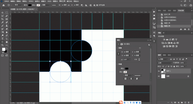The height and width of the screenshot is (104, 193).
Task: Select the Eyedropper tool
Action: coord(2,22)
